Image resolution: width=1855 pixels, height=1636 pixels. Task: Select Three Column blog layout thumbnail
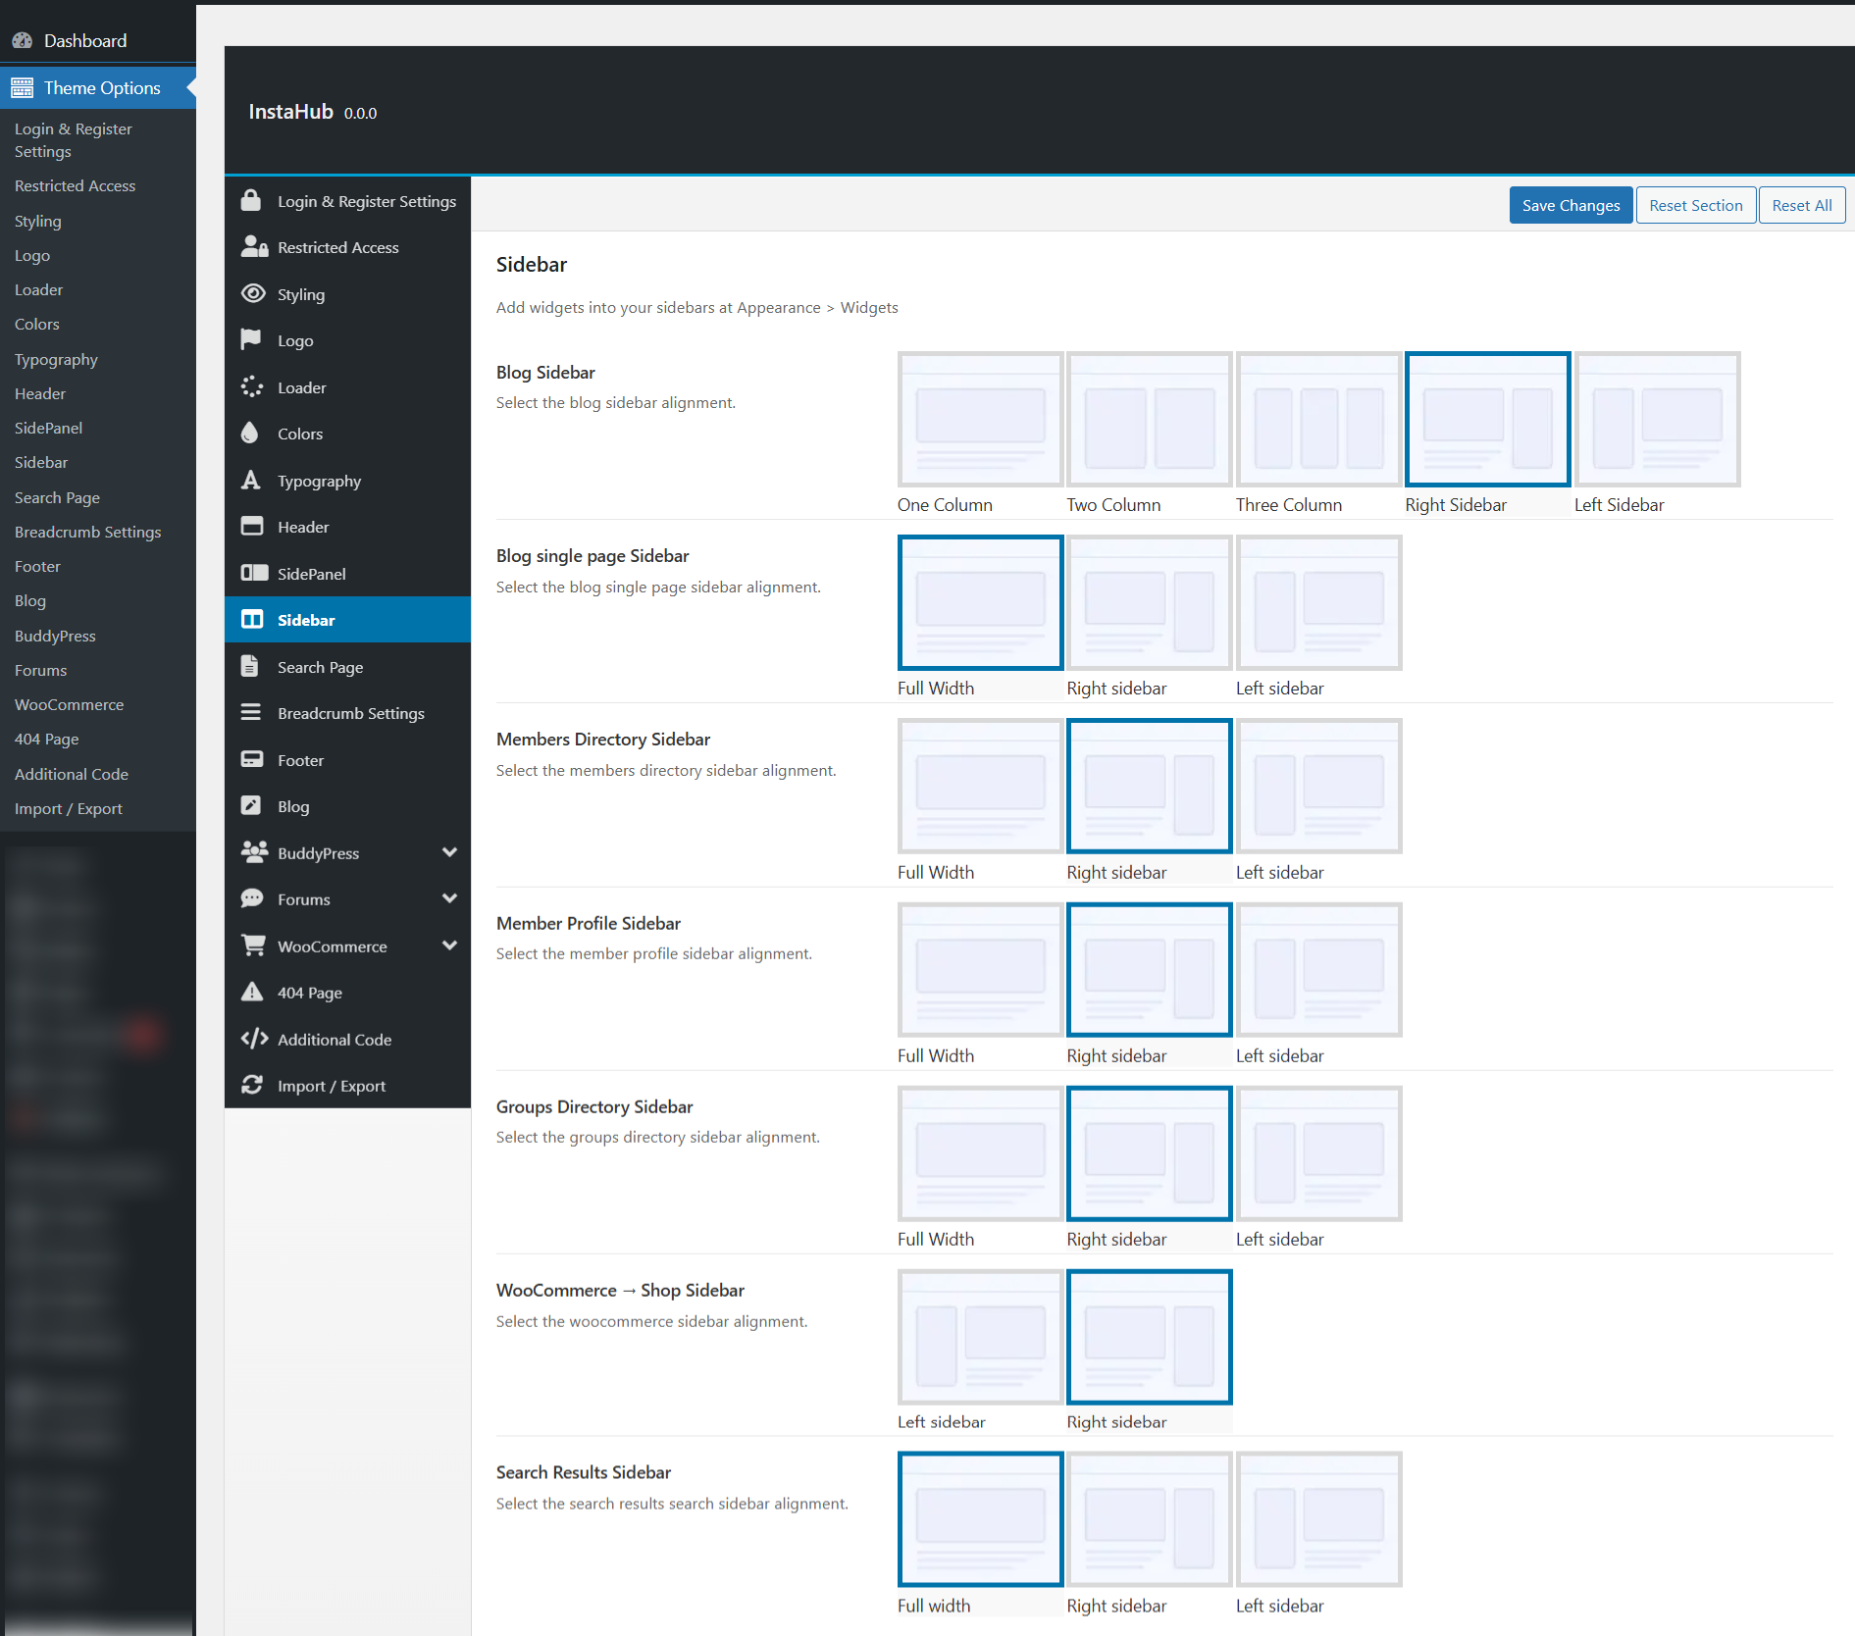click(1318, 420)
